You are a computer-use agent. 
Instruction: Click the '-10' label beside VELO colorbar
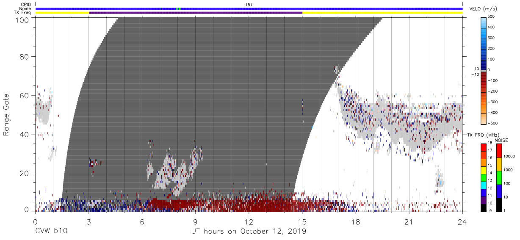[476, 74]
